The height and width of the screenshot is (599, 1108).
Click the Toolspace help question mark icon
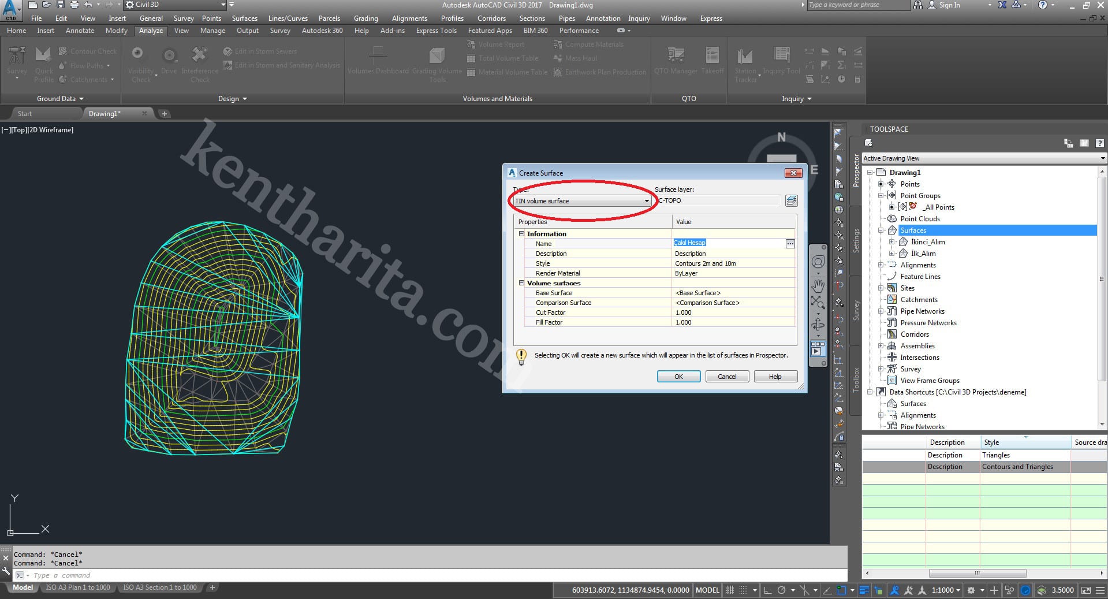point(1099,143)
